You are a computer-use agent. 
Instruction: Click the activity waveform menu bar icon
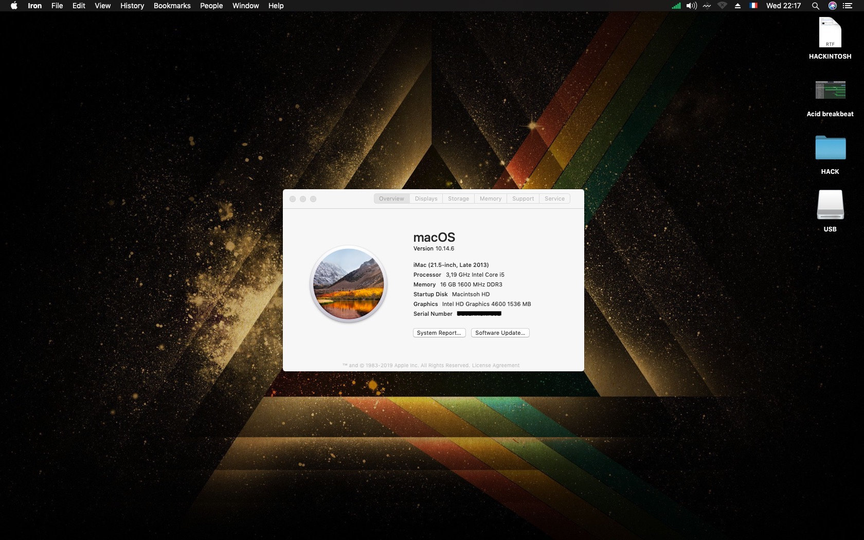click(x=707, y=6)
